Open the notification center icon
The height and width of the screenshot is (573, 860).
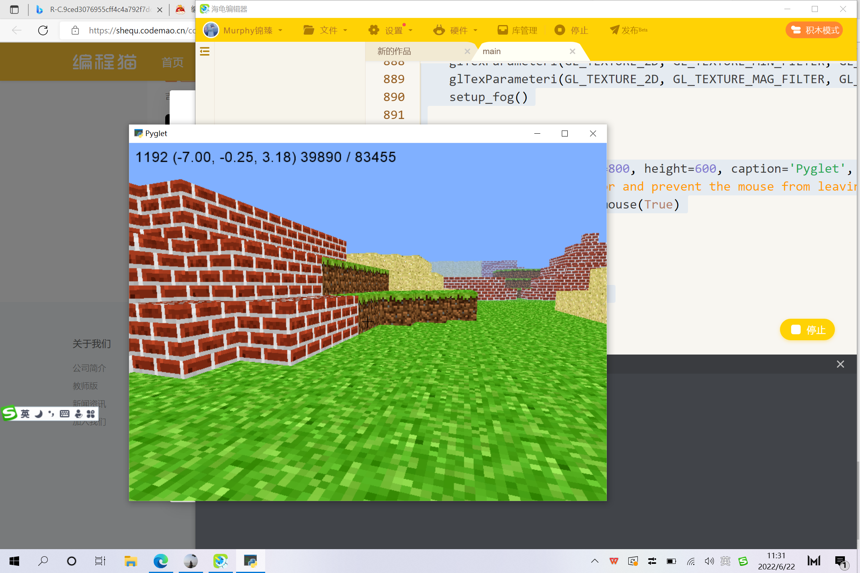point(841,561)
